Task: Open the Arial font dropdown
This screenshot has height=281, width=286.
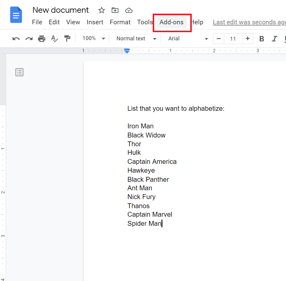Action: (188, 39)
